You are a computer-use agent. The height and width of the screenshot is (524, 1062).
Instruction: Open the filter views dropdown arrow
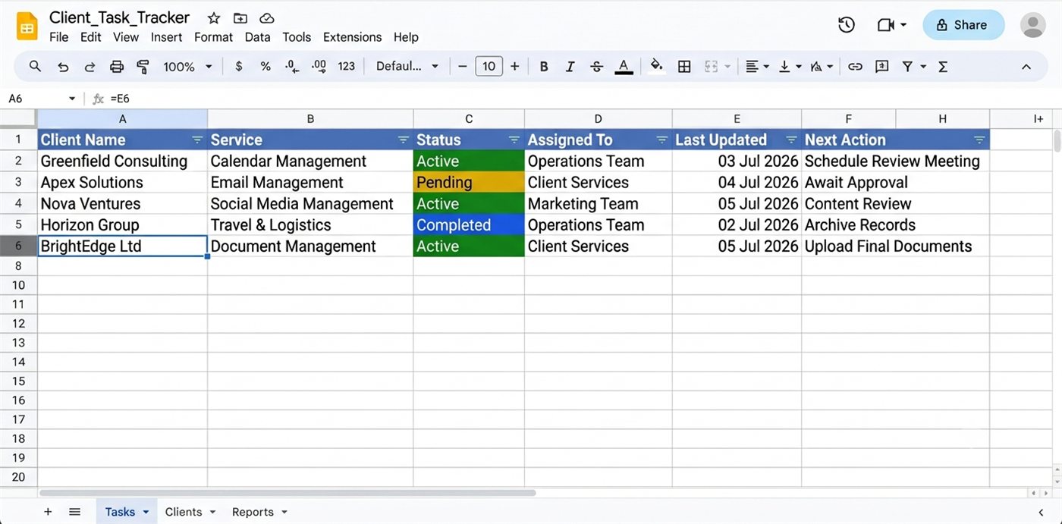coord(923,67)
